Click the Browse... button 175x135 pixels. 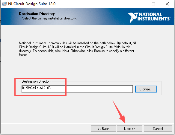[x=146, y=89]
